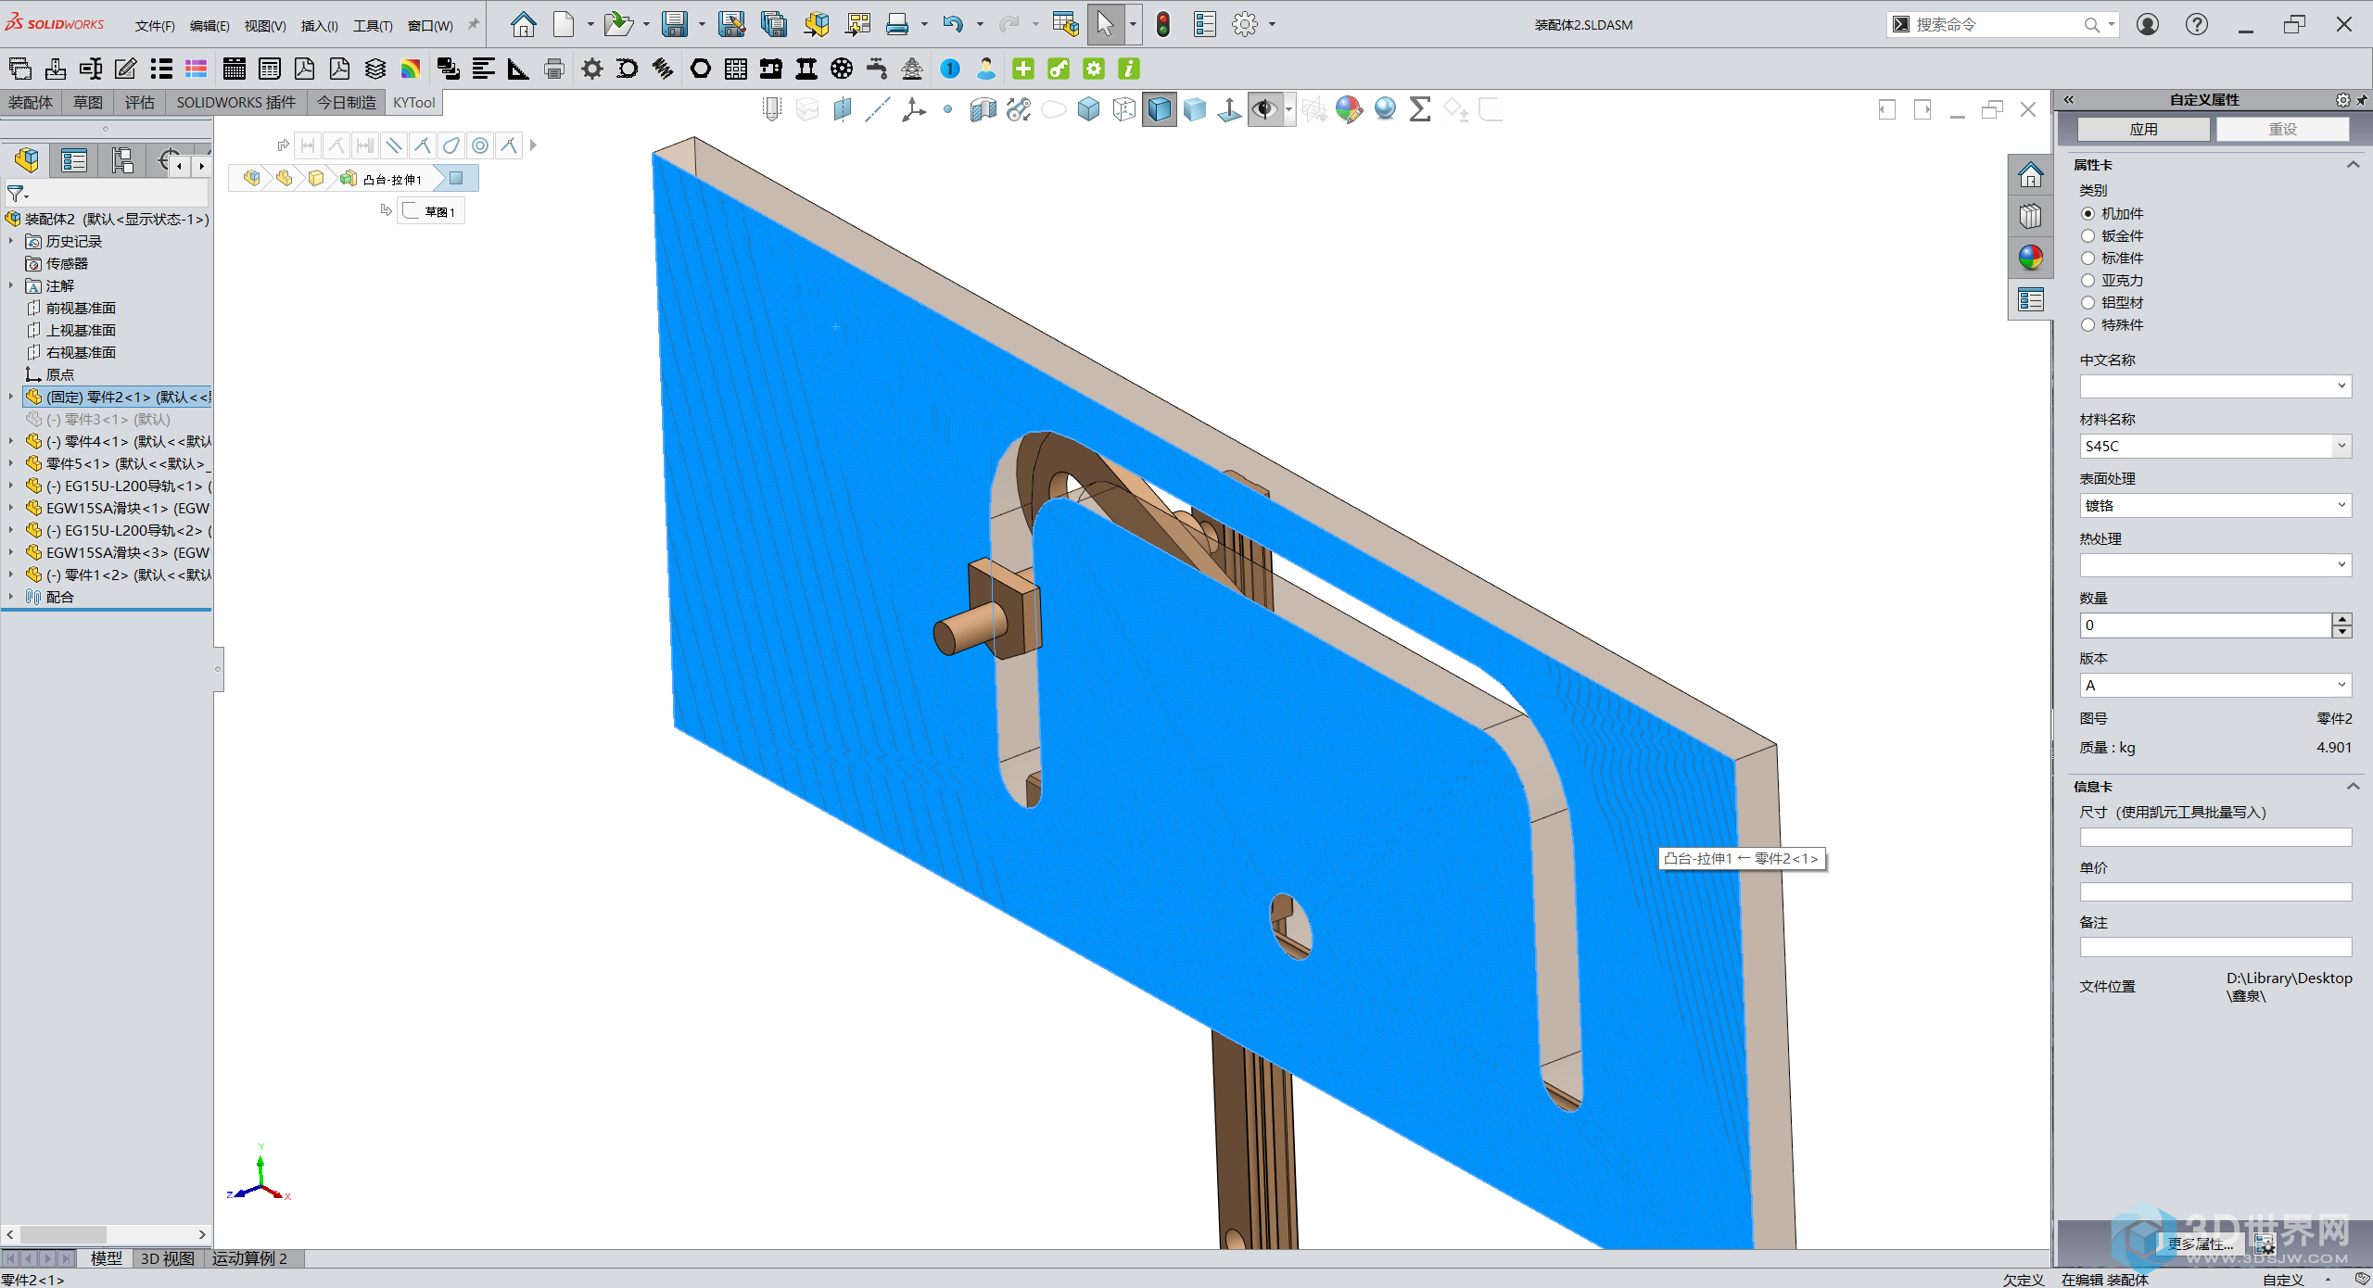
Task: Select the 机加件 radio button
Action: [2088, 214]
